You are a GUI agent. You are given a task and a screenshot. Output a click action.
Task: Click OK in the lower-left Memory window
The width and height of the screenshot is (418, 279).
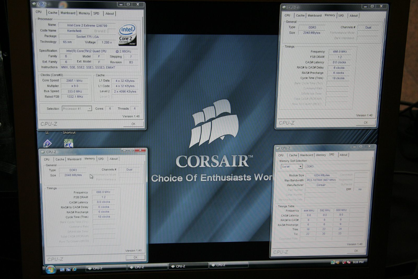pyautogui.click(x=135, y=258)
